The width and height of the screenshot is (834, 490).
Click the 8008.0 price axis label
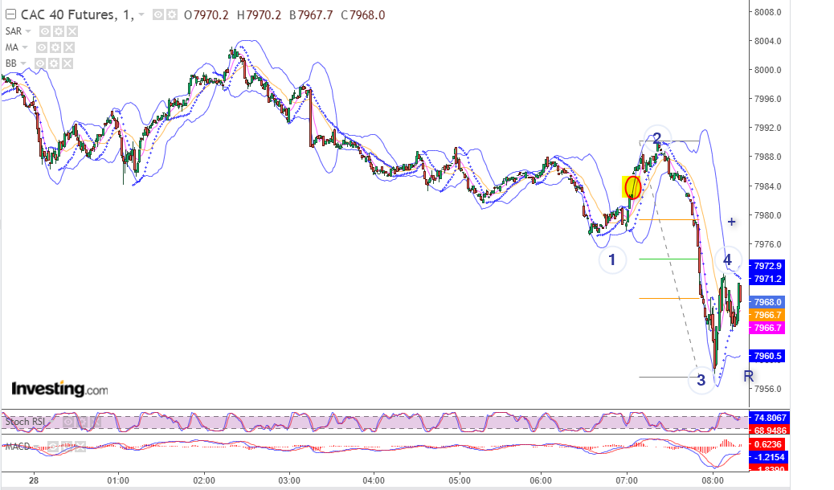[x=768, y=12]
